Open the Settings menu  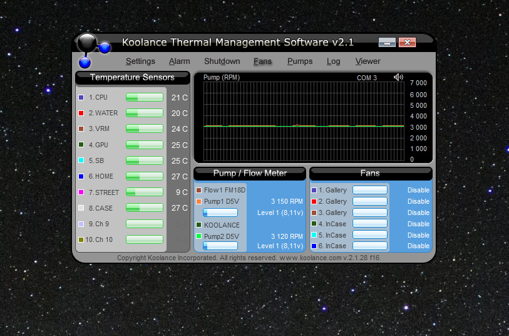click(x=140, y=61)
